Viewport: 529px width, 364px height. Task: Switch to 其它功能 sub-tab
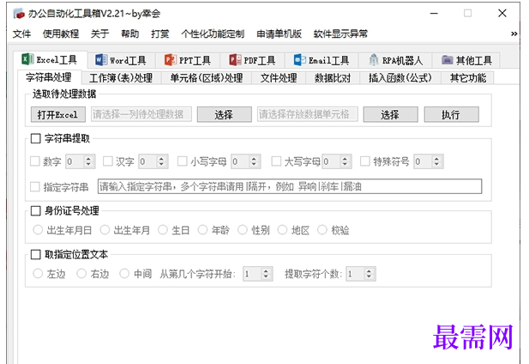pyautogui.click(x=468, y=78)
